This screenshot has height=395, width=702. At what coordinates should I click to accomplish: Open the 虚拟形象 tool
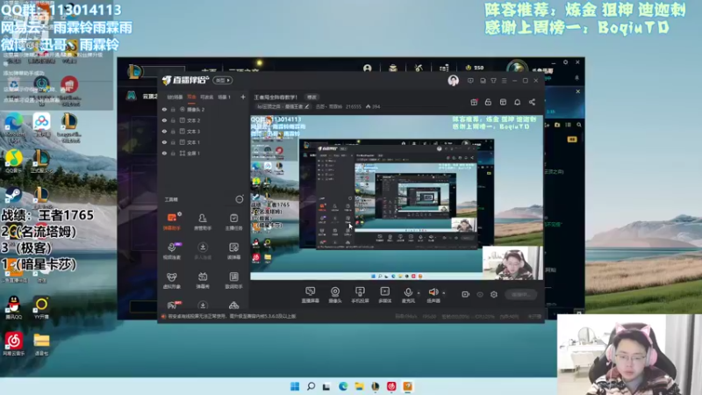coord(171,280)
